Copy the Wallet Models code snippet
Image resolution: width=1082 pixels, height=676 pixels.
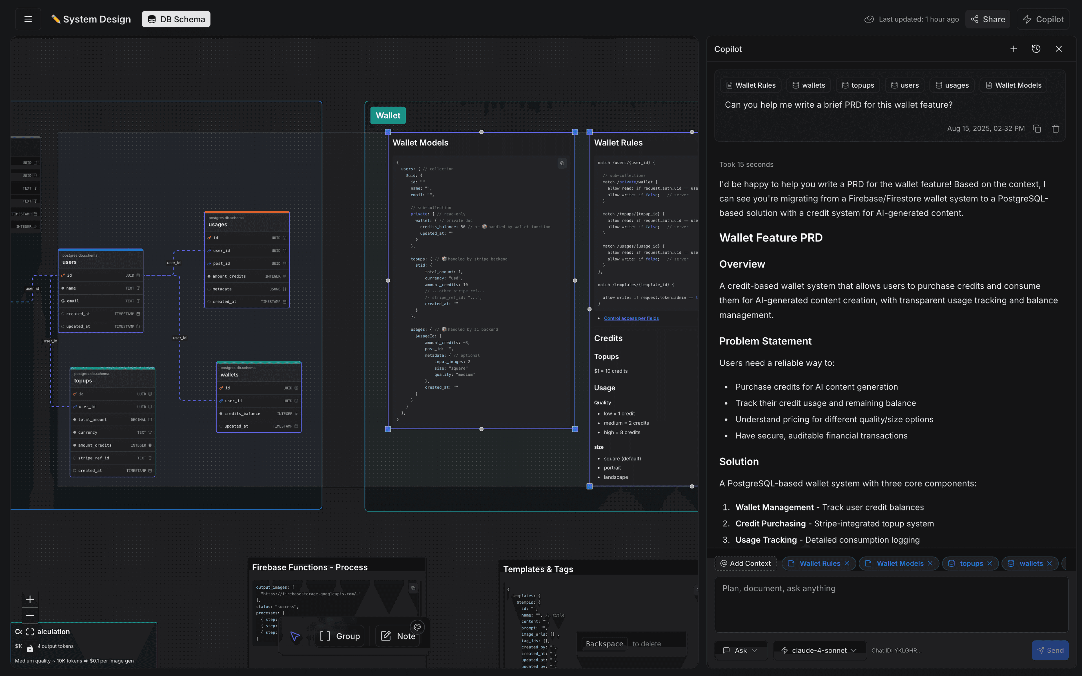[562, 163]
